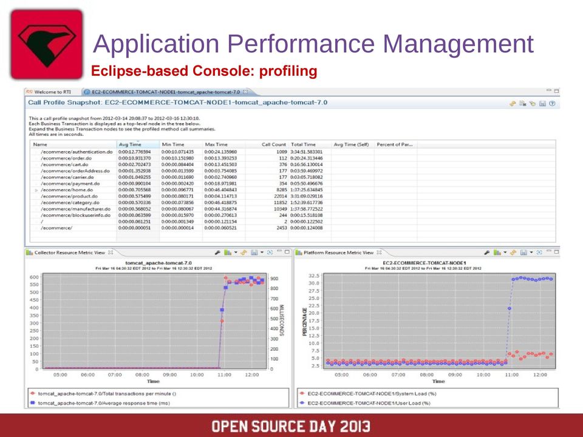Image resolution: width=583 pixels, height=437 pixels.
Task: Select the /ecommerce/carrier.do row
Action: (293, 177)
